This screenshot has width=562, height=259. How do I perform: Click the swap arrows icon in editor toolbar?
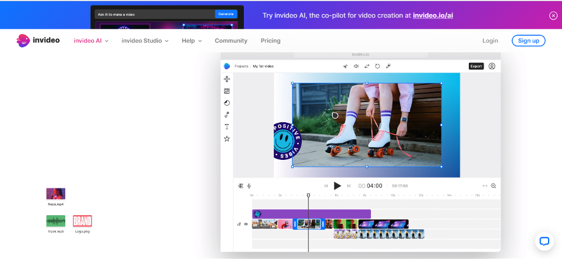(x=367, y=66)
